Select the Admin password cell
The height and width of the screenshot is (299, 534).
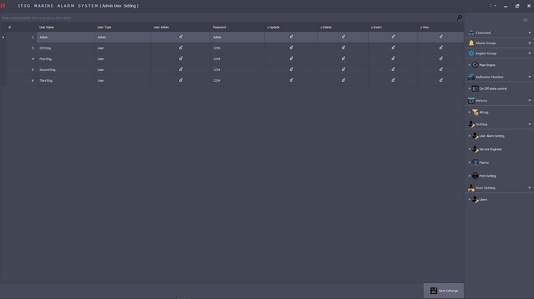(x=237, y=37)
